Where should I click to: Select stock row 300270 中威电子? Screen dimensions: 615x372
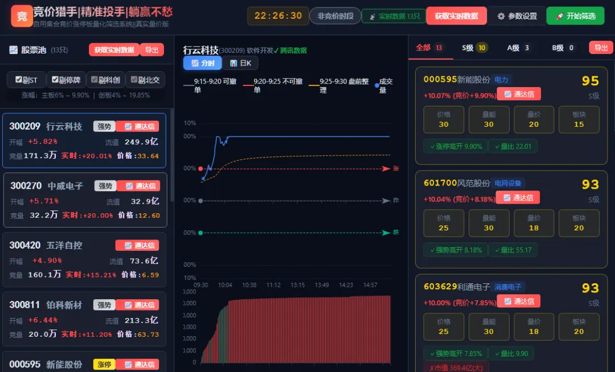tap(85, 200)
